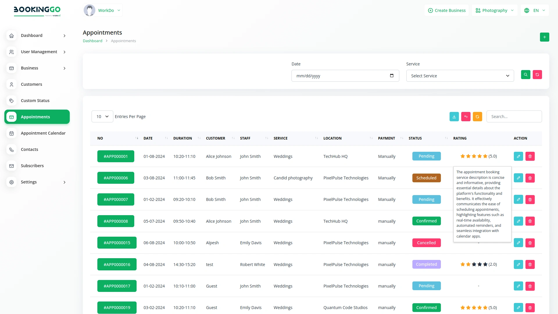Open the Dashboard breadcrumb link

(x=92, y=41)
